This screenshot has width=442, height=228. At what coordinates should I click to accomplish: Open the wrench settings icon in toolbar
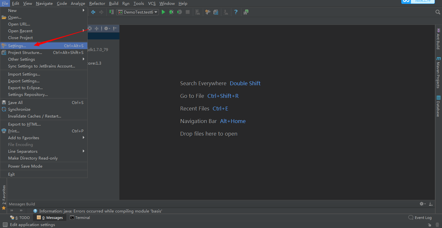click(x=208, y=12)
